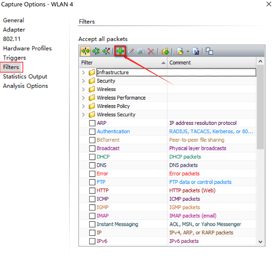Check the IP filter checkbox

click(x=92, y=233)
